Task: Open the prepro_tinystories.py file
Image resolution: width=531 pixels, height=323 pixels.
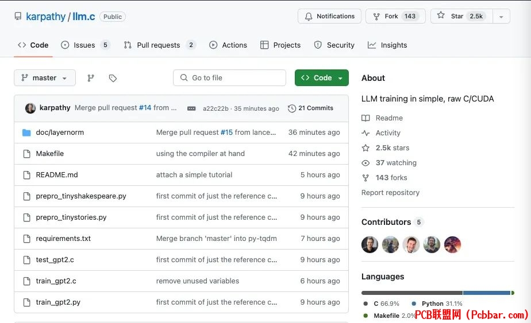Action: tap(71, 217)
